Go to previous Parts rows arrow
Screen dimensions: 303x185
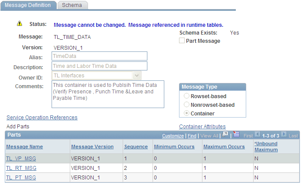257,134
